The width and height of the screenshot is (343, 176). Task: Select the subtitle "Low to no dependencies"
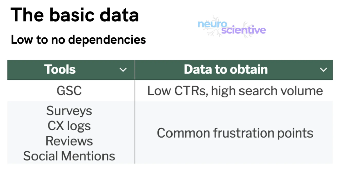click(x=78, y=40)
